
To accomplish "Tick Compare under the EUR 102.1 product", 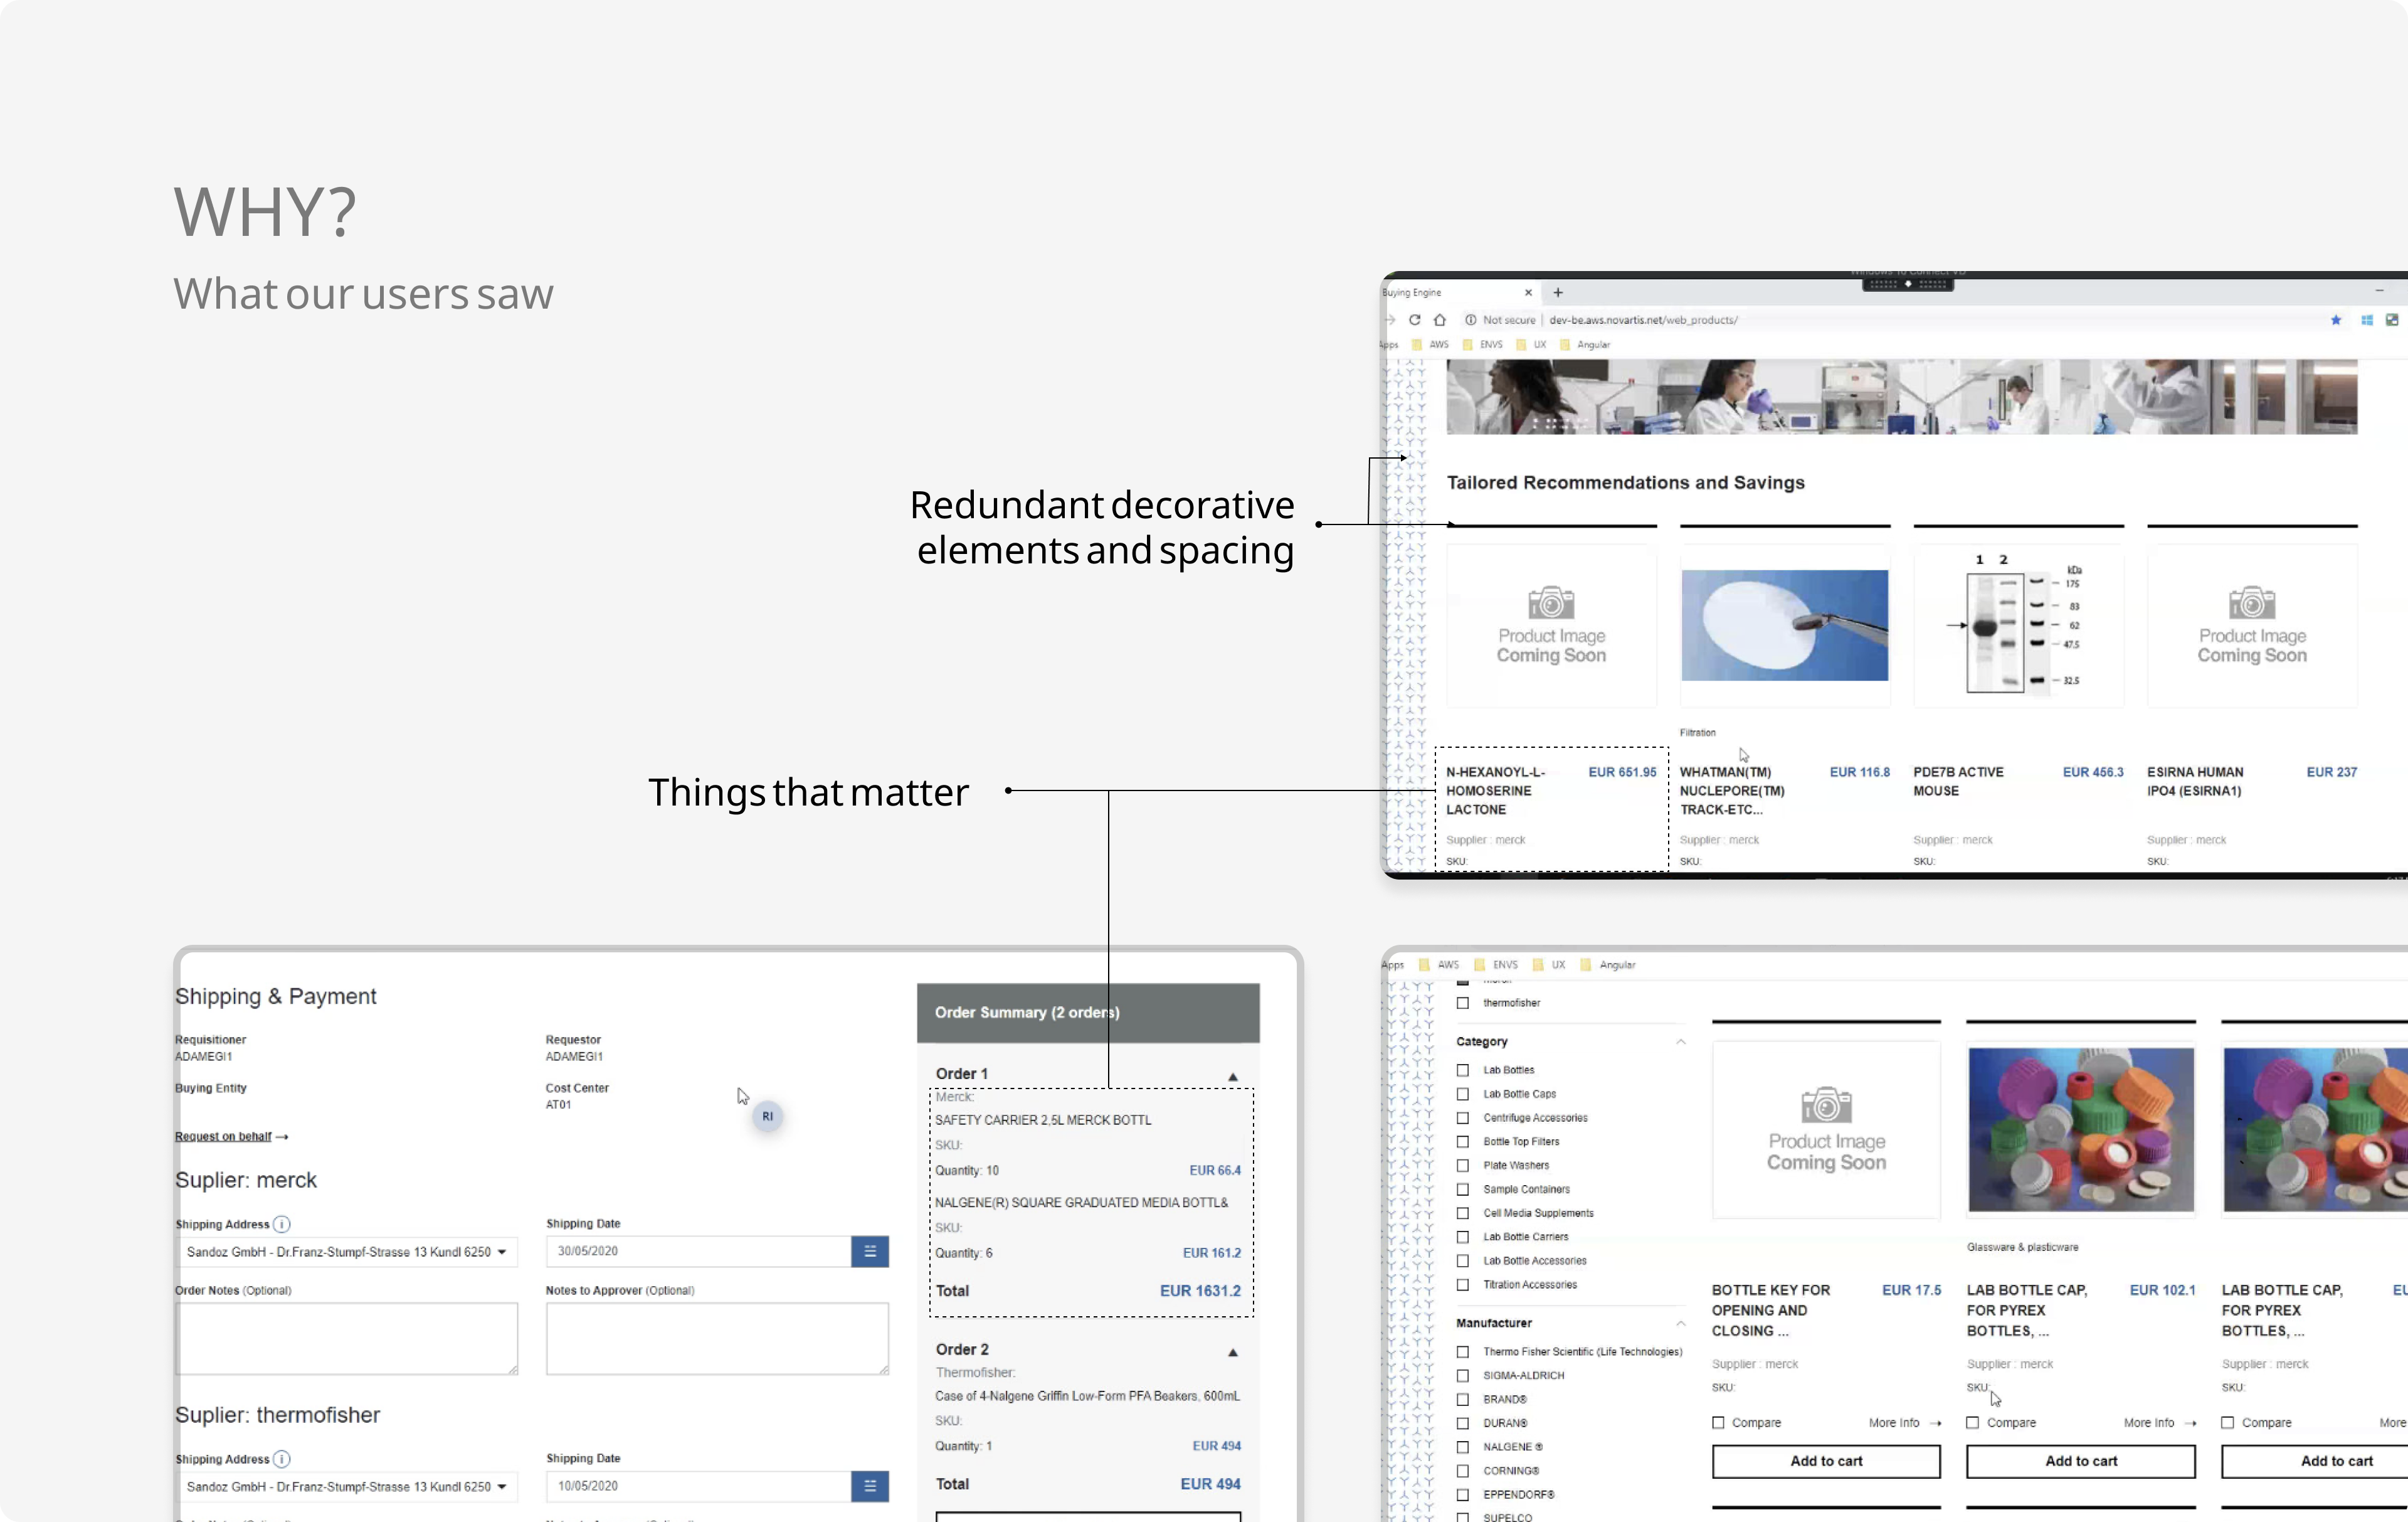I will 1973,1423.
